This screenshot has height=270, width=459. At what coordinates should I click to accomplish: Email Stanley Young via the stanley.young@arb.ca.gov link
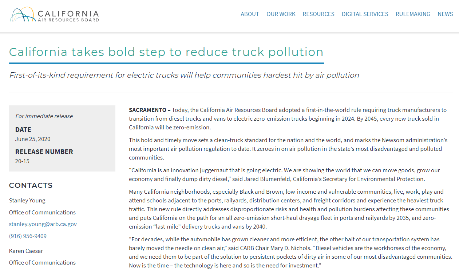click(x=43, y=224)
